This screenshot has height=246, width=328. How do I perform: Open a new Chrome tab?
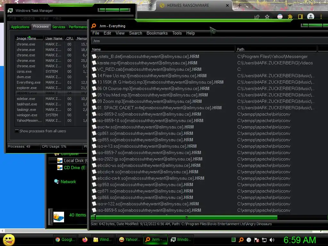tap(240, 5)
